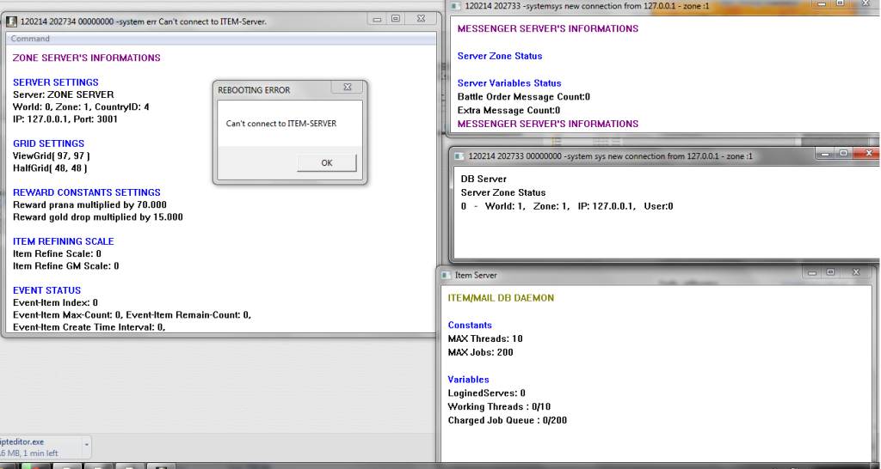Screen dimensions: 881x469
Task: Click the scripteditor.exe download item
Action: point(34,445)
